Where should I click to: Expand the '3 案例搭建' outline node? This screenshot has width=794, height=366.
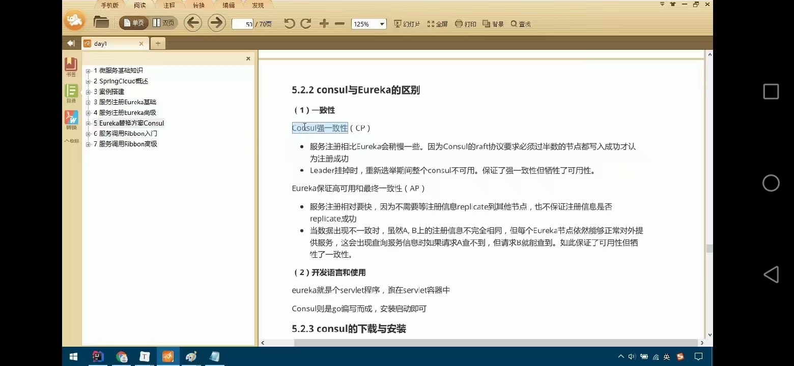pos(88,92)
